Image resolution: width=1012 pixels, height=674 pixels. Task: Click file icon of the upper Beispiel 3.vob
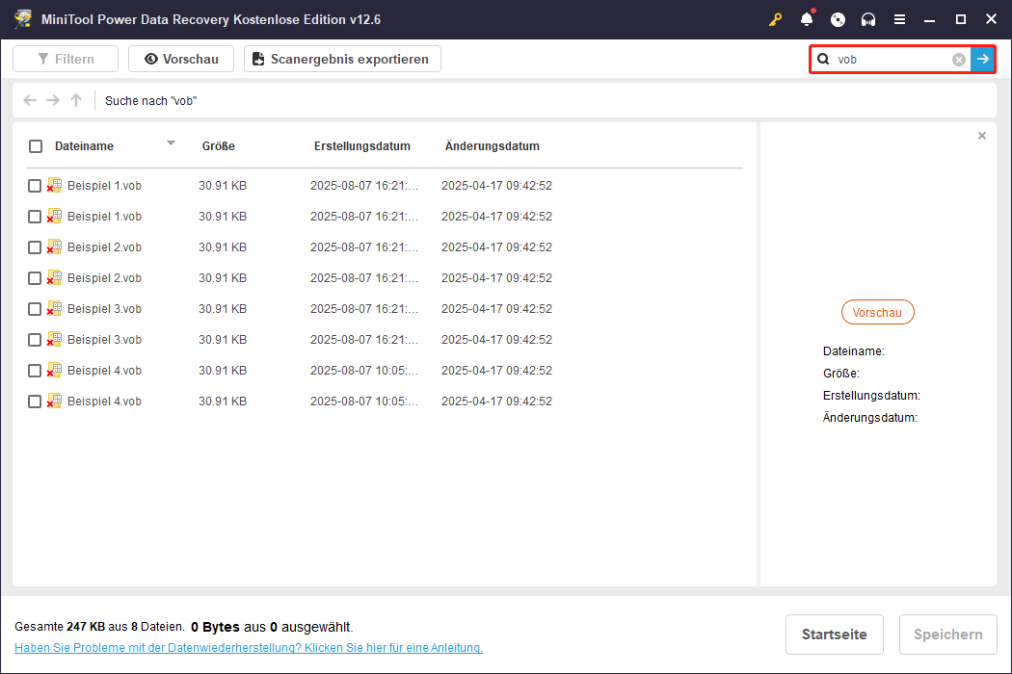pyautogui.click(x=54, y=310)
